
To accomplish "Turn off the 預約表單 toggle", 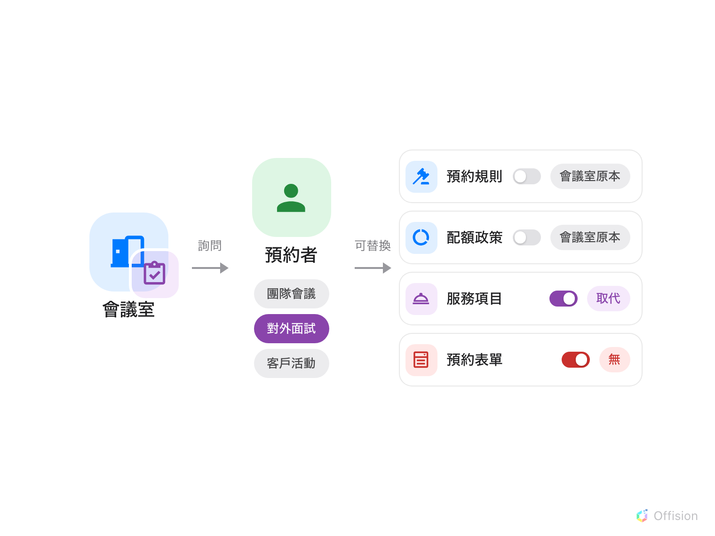I will pos(576,360).
